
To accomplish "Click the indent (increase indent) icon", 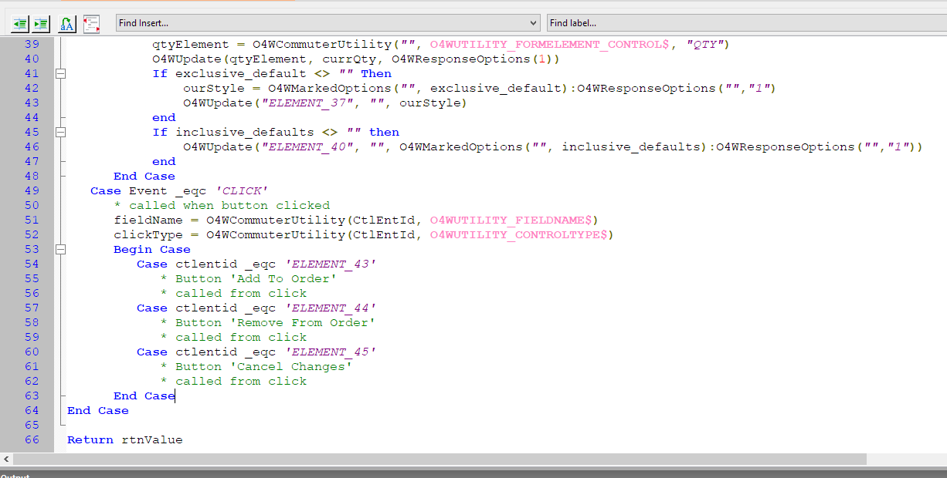I will [41, 24].
